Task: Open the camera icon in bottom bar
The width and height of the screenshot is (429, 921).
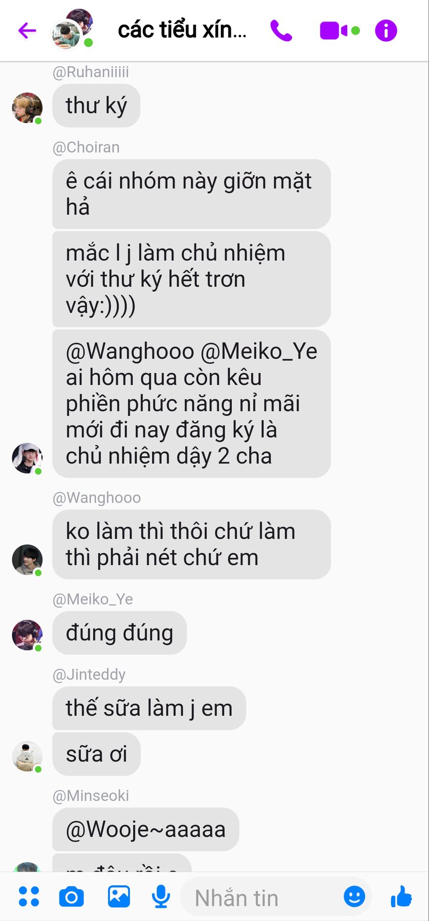Action: (x=71, y=897)
